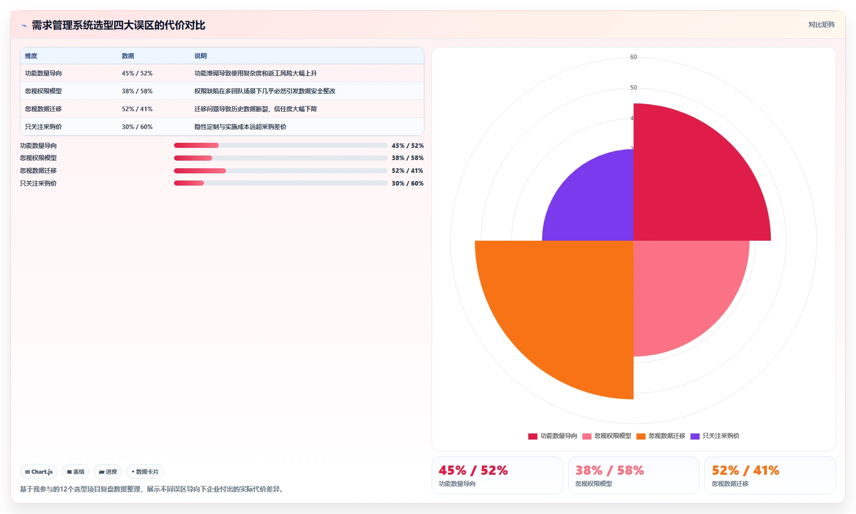Click the 说明 column header
Image resolution: width=856 pixels, height=514 pixels.
200,56
